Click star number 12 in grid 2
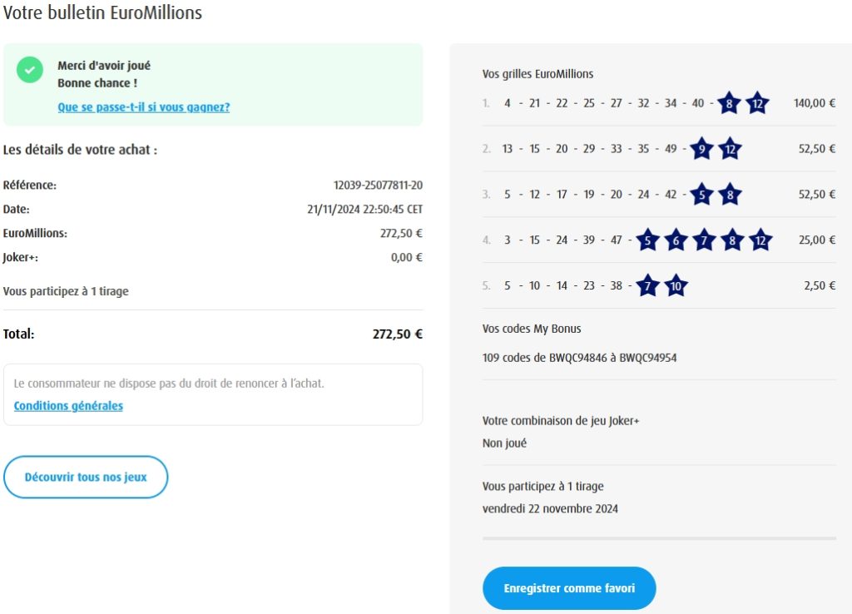 click(x=730, y=149)
